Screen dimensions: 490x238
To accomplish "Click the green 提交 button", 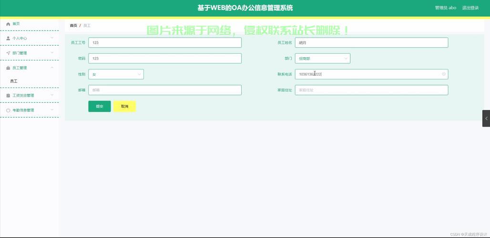I will click(x=99, y=106).
